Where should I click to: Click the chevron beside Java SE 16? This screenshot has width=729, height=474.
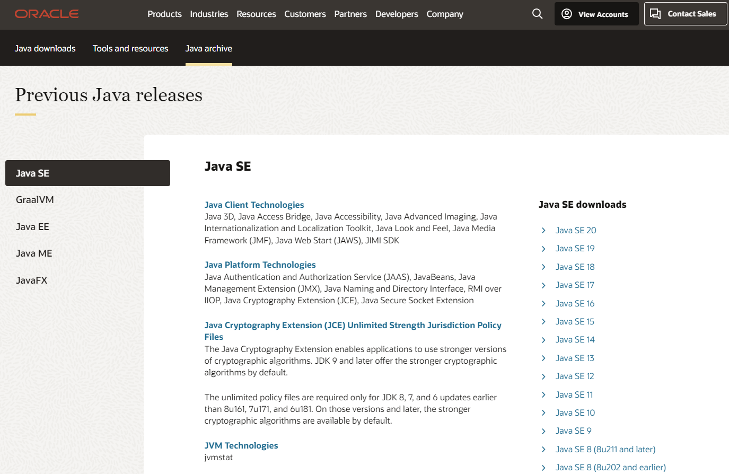pos(543,304)
